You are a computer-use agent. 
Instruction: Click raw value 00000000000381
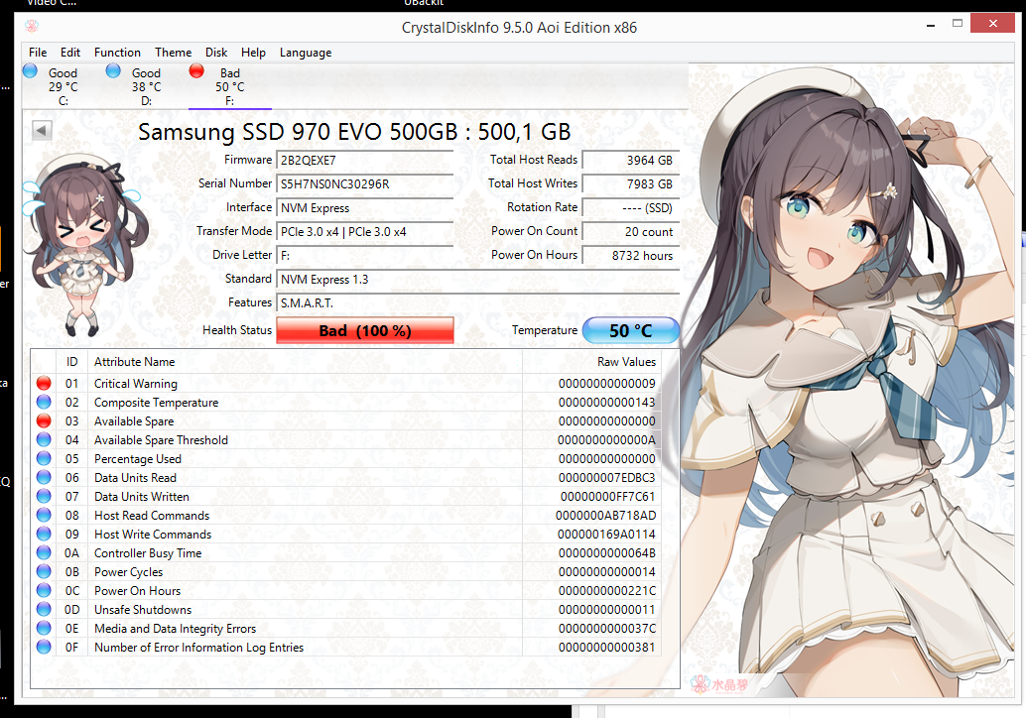[606, 648]
